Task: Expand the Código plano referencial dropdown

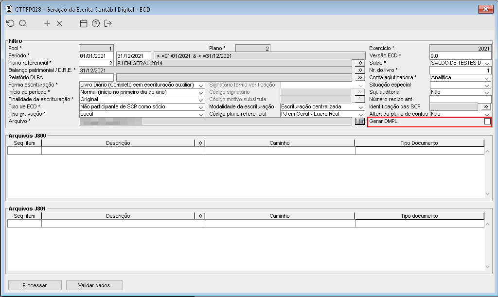Action: click(x=361, y=115)
